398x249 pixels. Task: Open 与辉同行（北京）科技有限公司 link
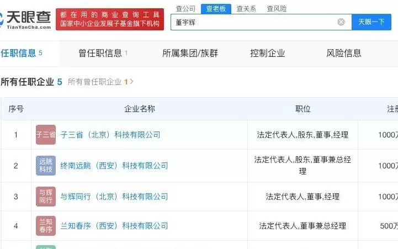[114, 197]
